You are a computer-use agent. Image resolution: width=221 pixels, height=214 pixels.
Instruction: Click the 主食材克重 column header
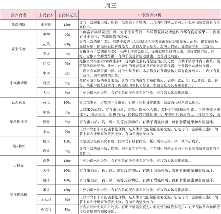click(x=67, y=15)
